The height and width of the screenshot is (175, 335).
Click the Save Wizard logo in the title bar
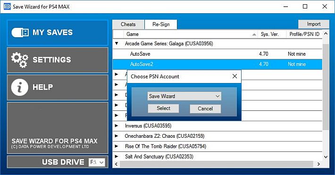[7, 7]
